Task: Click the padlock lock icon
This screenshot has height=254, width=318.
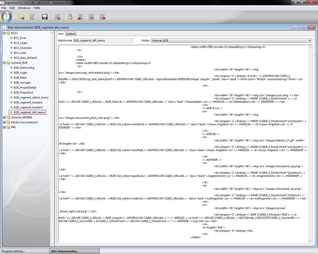Action: [70, 17]
